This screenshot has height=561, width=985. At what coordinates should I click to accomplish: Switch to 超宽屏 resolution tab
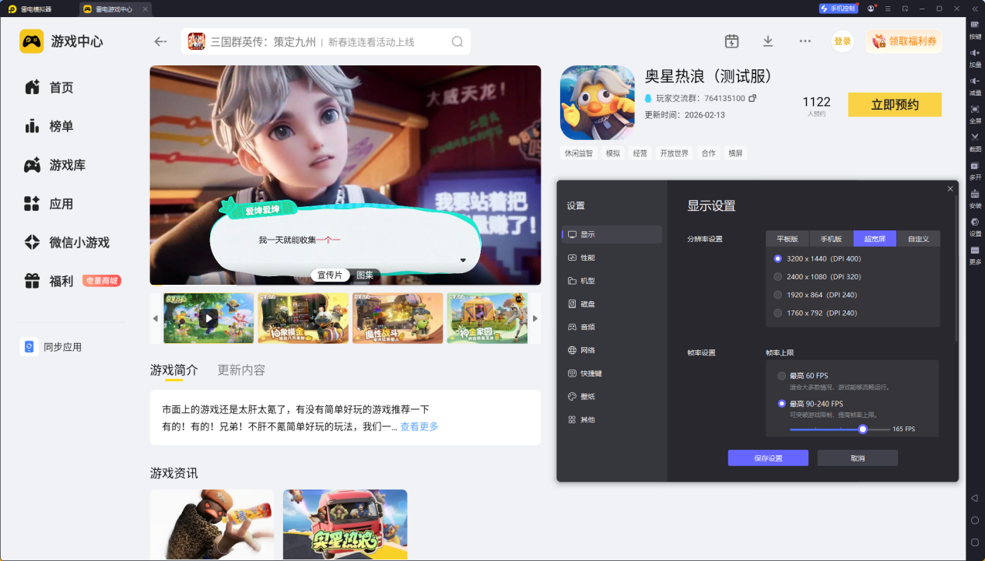click(x=875, y=239)
